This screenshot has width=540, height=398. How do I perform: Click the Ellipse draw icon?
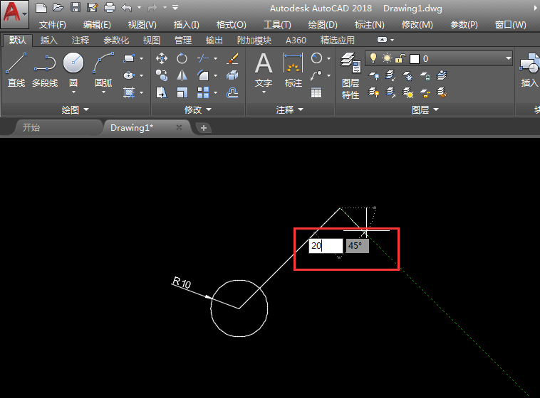tap(129, 75)
